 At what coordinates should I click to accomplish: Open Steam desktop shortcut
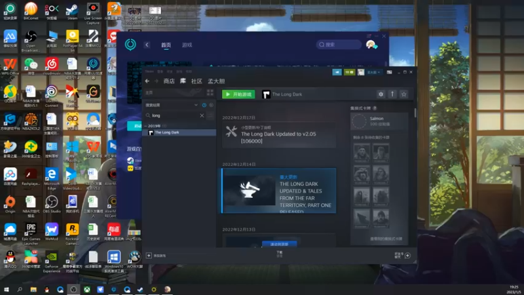click(x=72, y=11)
